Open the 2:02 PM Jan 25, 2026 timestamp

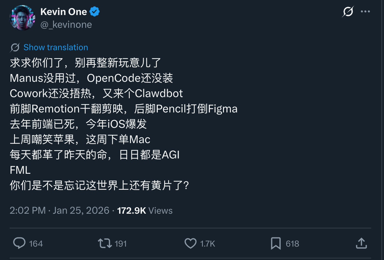[x=59, y=210]
